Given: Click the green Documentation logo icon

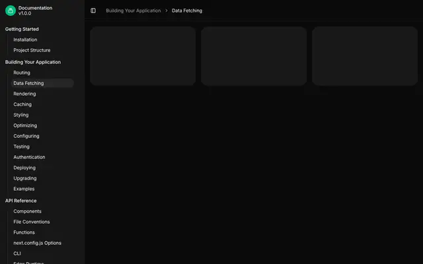Looking at the screenshot, I should (11, 11).
